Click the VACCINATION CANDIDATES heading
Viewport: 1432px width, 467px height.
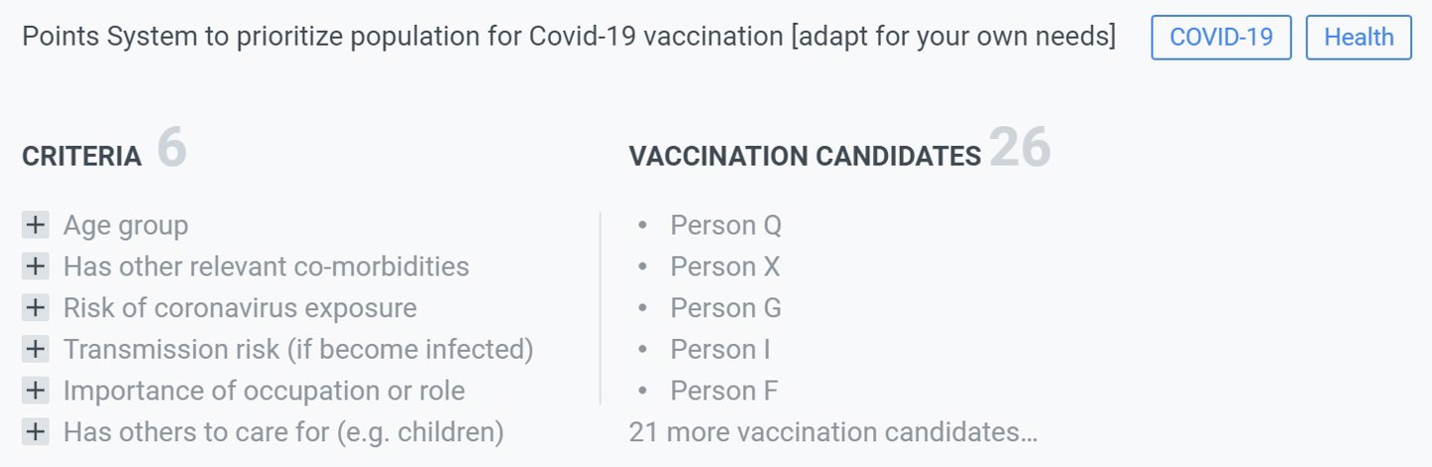805,157
